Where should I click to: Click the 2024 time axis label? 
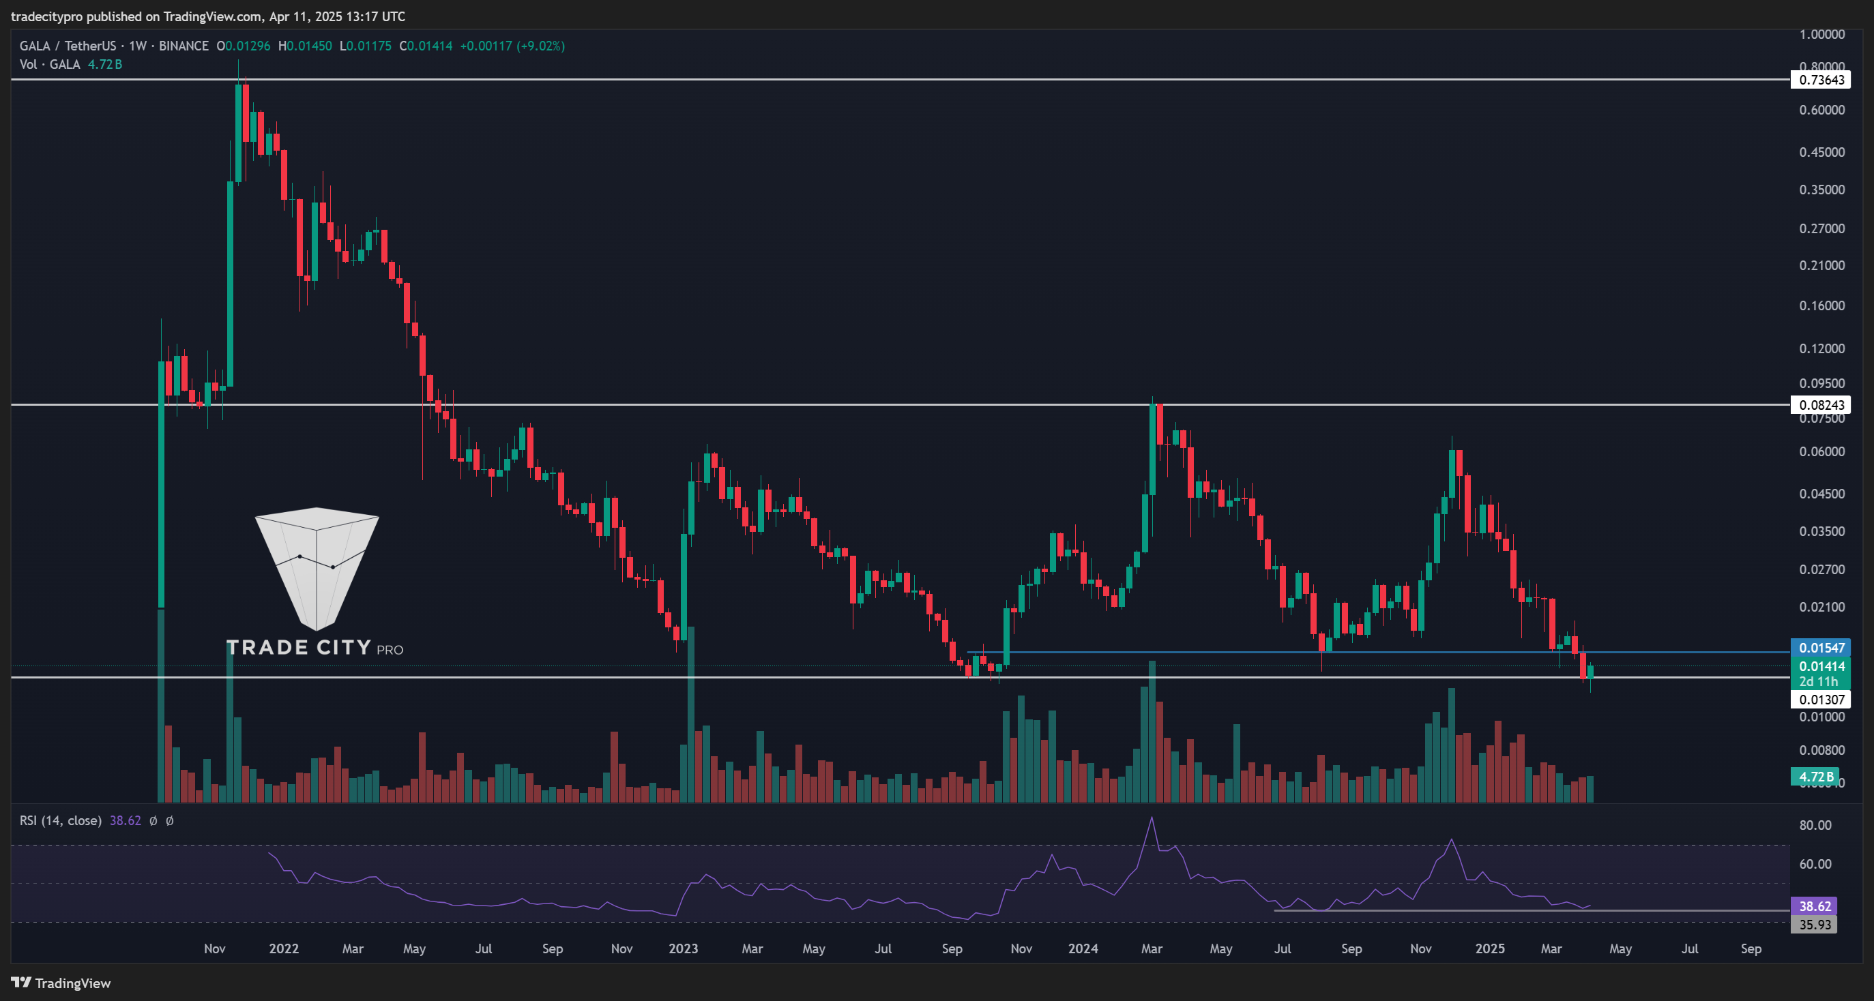coord(1083,948)
